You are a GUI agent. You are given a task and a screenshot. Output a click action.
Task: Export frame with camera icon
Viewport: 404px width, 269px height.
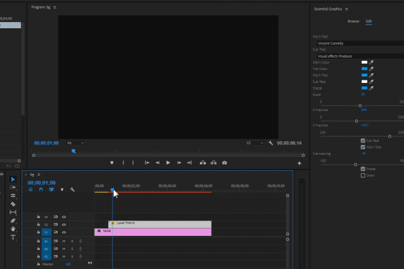click(x=224, y=163)
